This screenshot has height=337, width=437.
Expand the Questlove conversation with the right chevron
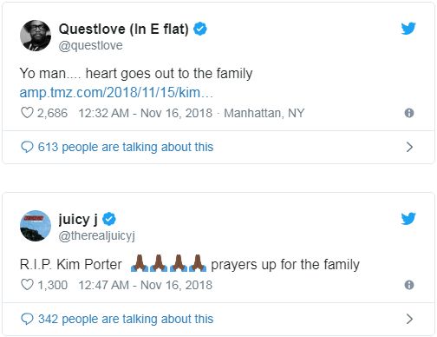coord(409,147)
